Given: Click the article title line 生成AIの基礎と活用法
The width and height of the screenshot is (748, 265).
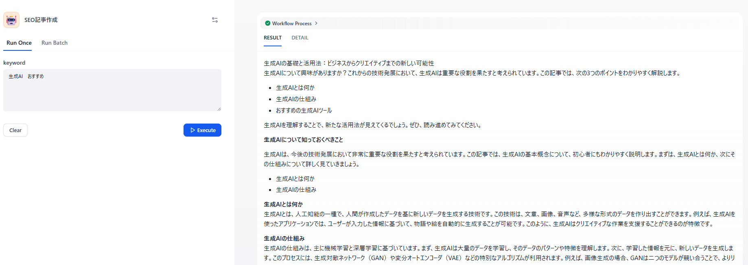Looking at the screenshot, I should [349, 63].
